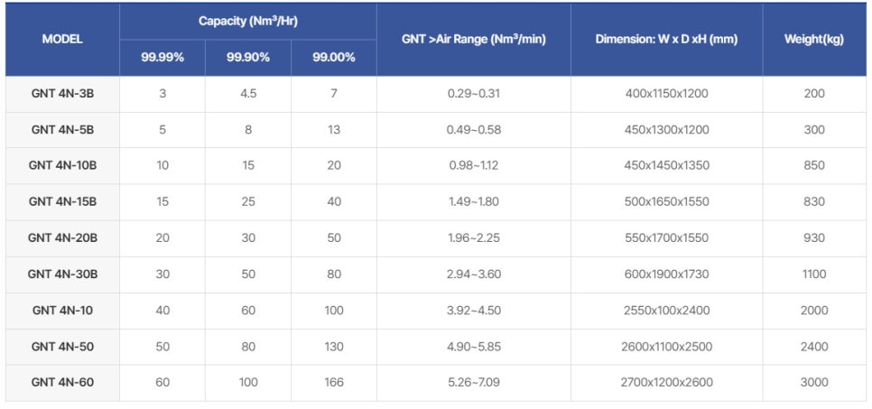Select the 5.26~7.09 air range cell
The height and width of the screenshot is (409, 872).
[x=473, y=383]
